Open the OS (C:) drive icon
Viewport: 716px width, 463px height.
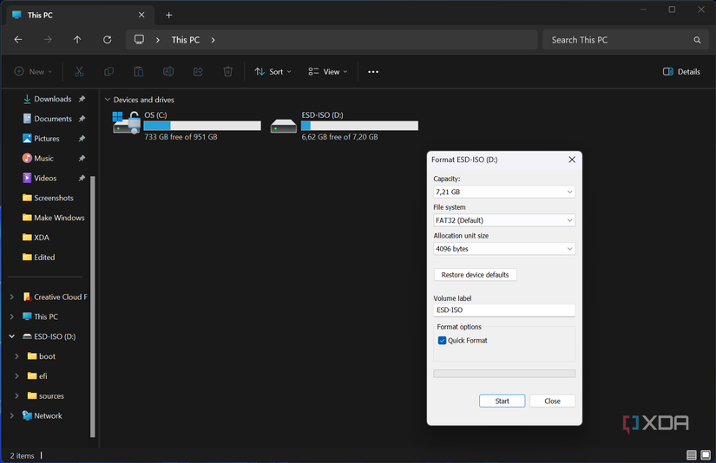(x=127, y=124)
